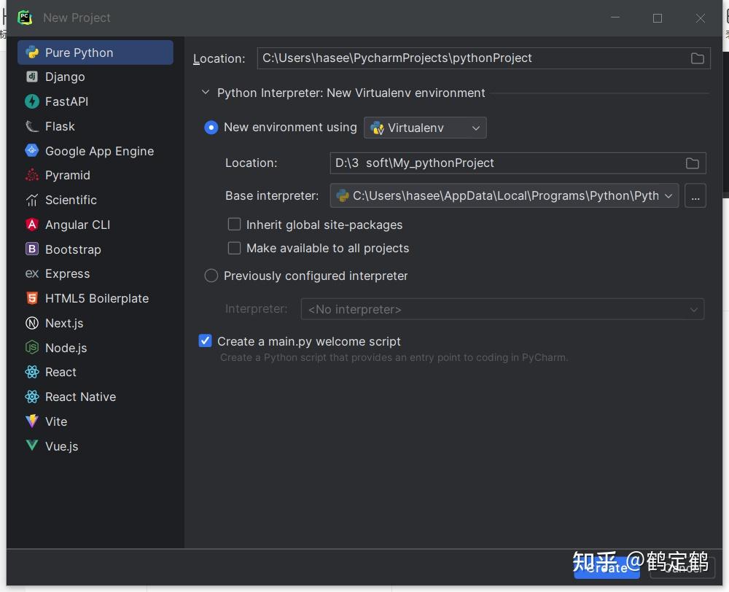Select the FastAPI project type icon
This screenshot has width=729, height=592.
click(x=31, y=101)
